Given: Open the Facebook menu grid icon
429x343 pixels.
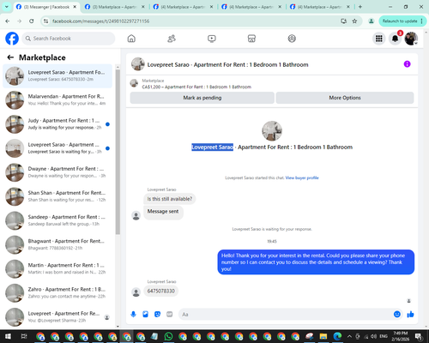Looking at the screenshot, I should (379, 39).
